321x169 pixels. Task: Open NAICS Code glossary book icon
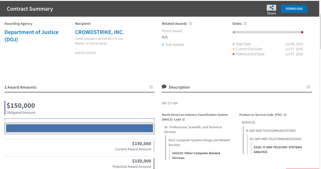[x=184, y=119]
